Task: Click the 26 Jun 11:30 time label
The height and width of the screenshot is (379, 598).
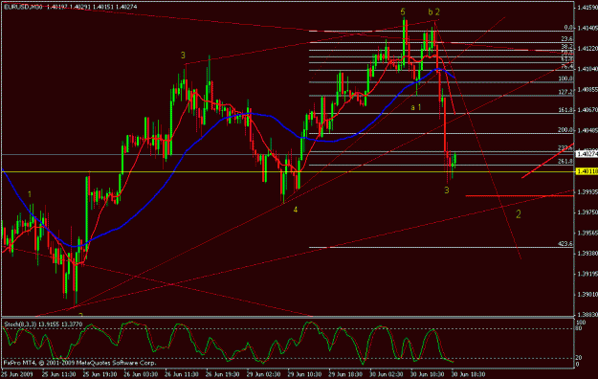Action: click(182, 374)
